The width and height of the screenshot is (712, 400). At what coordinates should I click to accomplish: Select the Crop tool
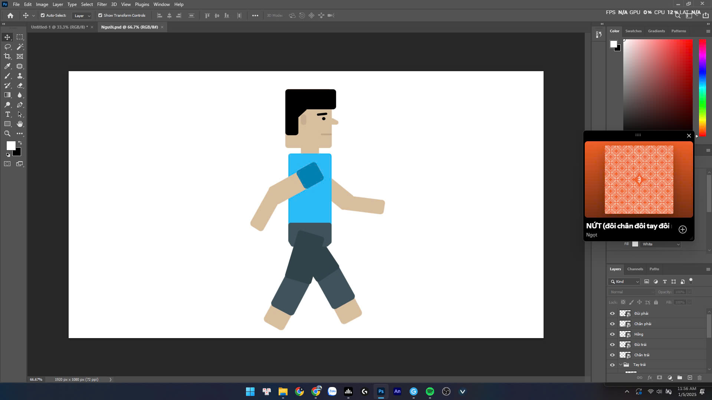(7, 56)
